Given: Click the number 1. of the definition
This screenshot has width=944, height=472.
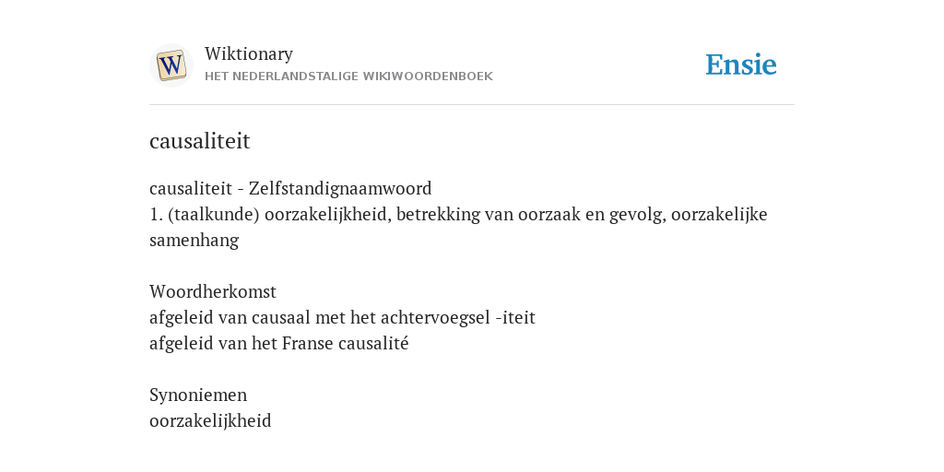Looking at the screenshot, I should tap(154, 214).
